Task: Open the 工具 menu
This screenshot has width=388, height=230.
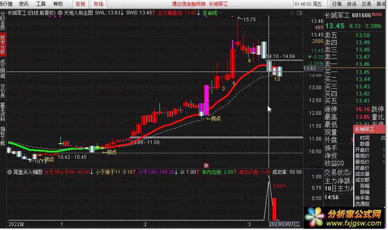Action: click(41, 4)
